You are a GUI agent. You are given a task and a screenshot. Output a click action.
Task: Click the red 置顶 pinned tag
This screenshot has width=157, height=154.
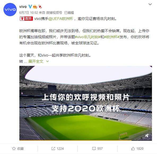pyautogui.click(x=26, y=19)
